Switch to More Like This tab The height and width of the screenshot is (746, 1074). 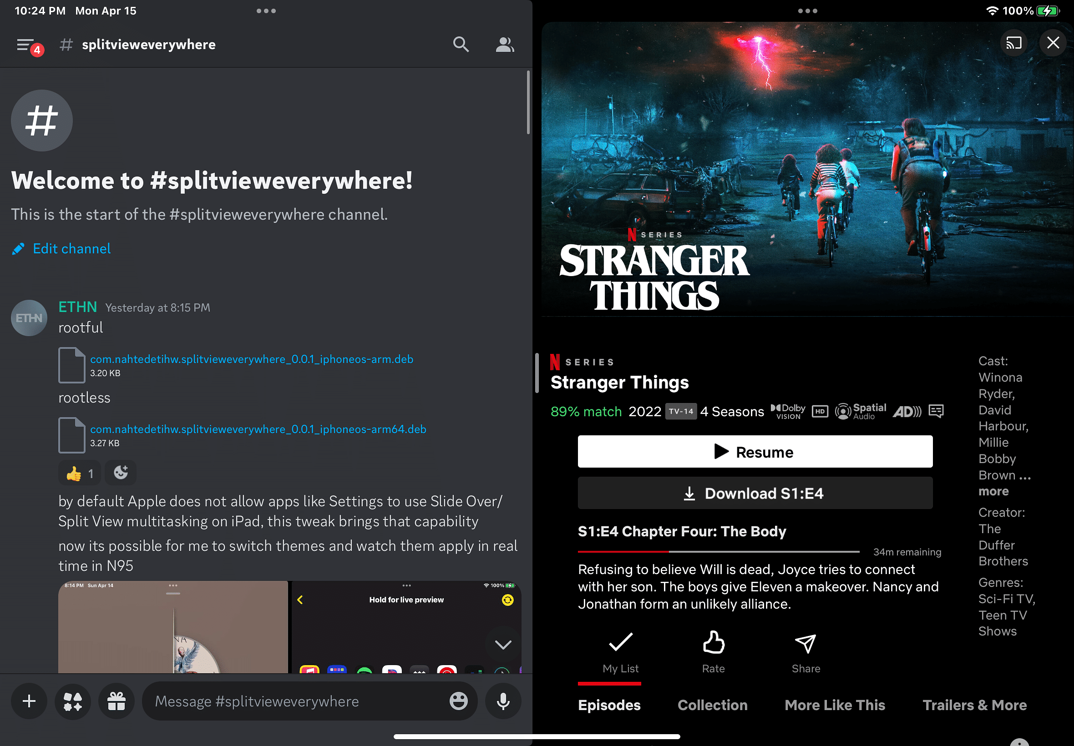click(x=835, y=705)
